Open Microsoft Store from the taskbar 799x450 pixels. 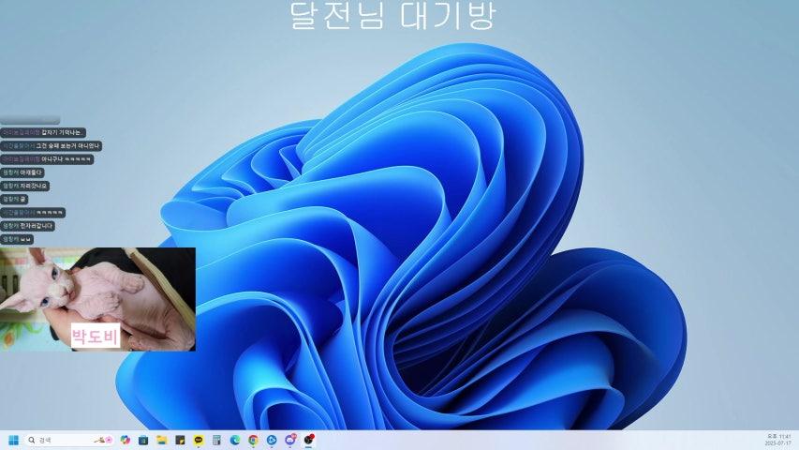pos(143,440)
